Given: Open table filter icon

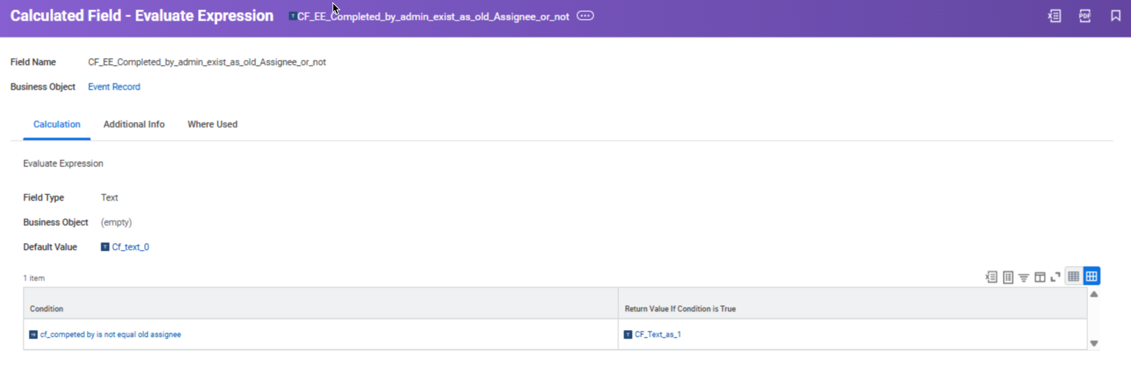Looking at the screenshot, I should click(x=1024, y=277).
